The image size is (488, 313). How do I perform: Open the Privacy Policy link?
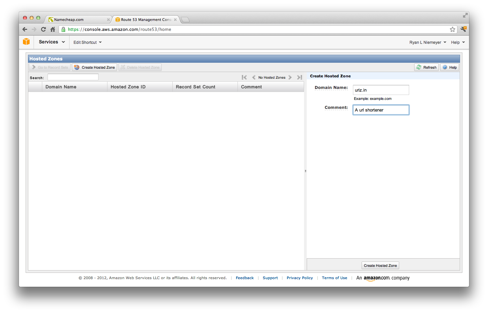(x=299, y=278)
